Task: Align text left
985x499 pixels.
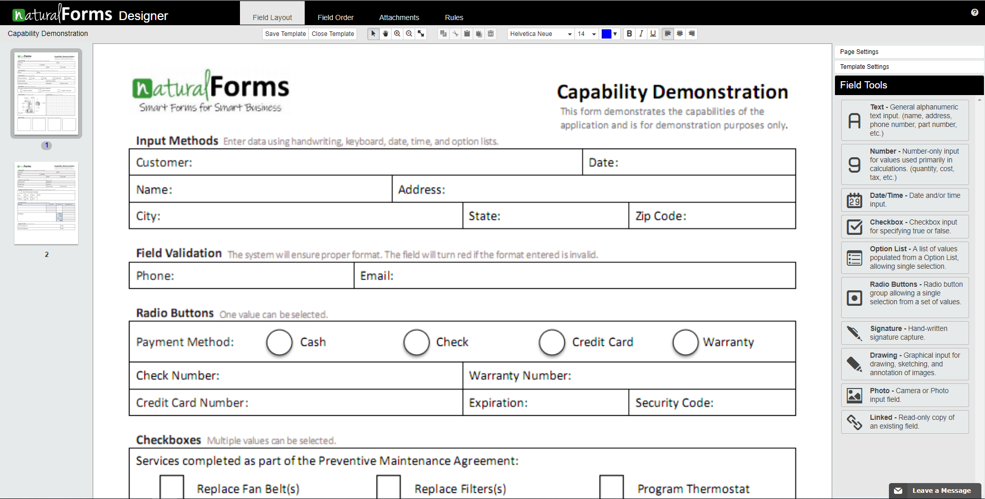Action: click(x=668, y=33)
